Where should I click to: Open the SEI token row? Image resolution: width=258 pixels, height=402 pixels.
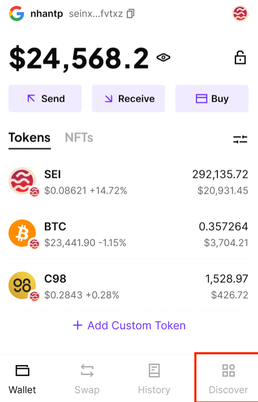(x=128, y=182)
